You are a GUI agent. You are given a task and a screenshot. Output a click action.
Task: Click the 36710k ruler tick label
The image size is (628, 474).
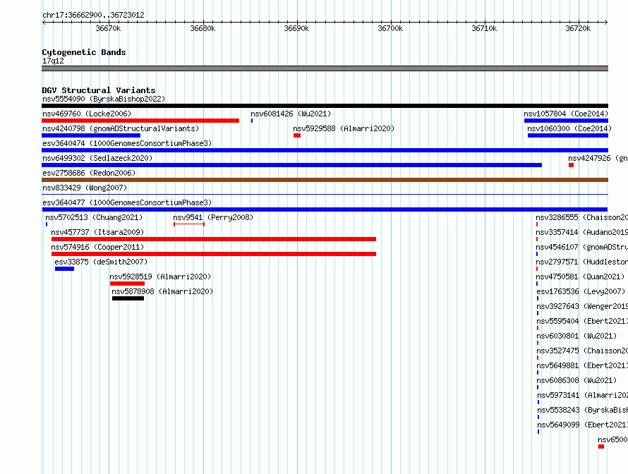coord(484,28)
